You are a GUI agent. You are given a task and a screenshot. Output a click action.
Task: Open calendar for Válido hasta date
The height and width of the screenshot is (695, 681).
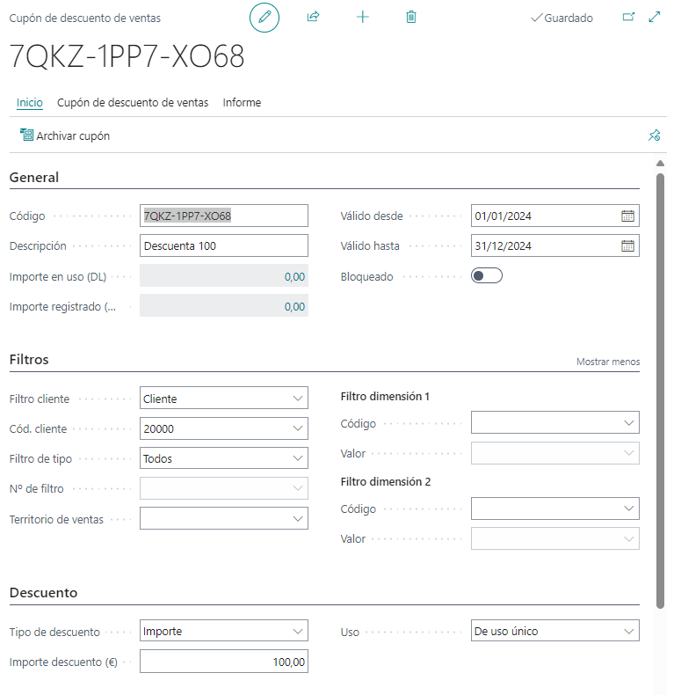[627, 245]
